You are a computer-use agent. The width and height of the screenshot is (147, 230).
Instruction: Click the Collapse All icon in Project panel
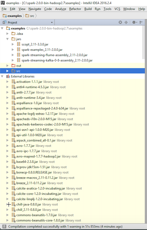[x=126, y=22]
